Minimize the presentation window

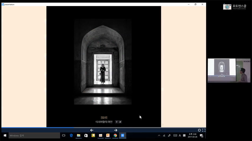[189, 4]
